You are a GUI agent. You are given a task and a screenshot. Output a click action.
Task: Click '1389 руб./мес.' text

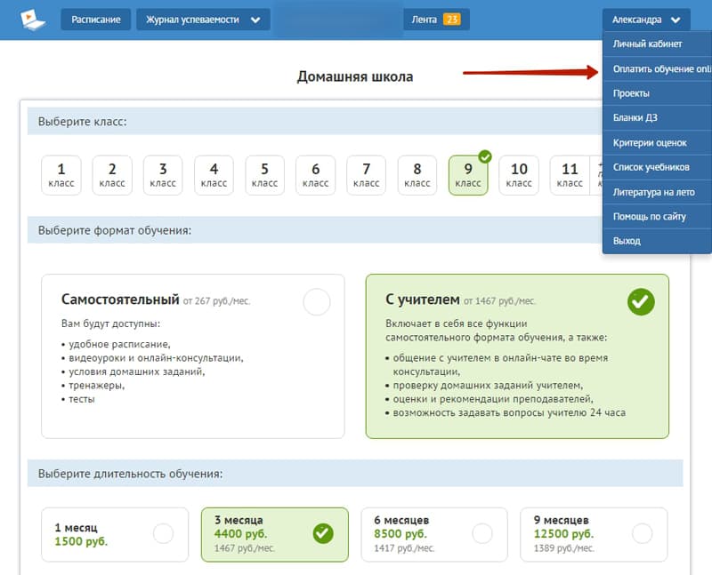[x=563, y=548]
